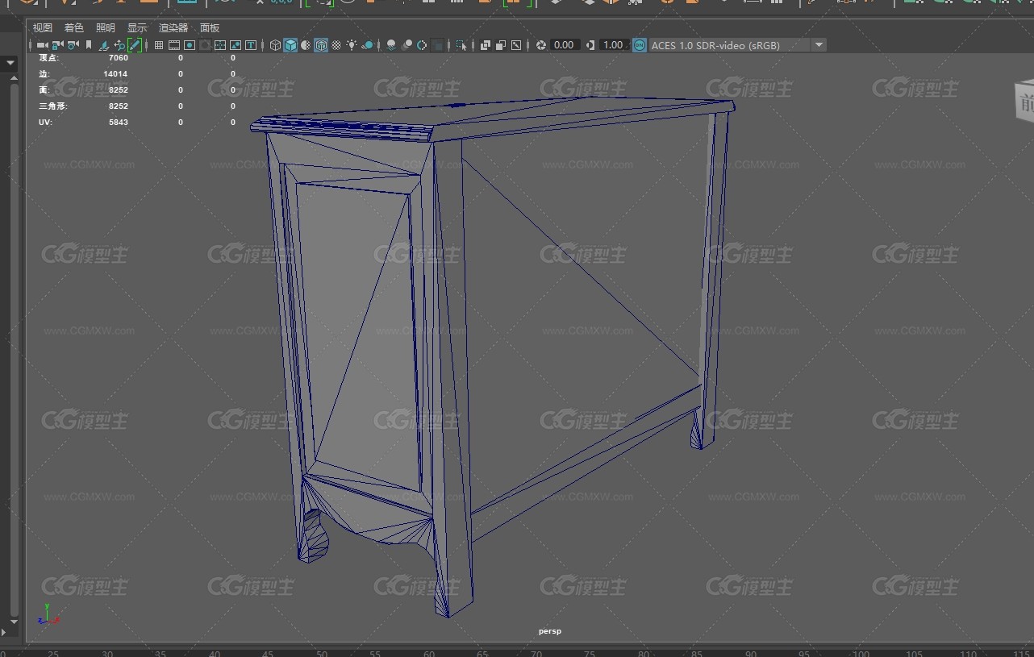
Task: Click the Use All Lights bulb icon
Action: 352,45
